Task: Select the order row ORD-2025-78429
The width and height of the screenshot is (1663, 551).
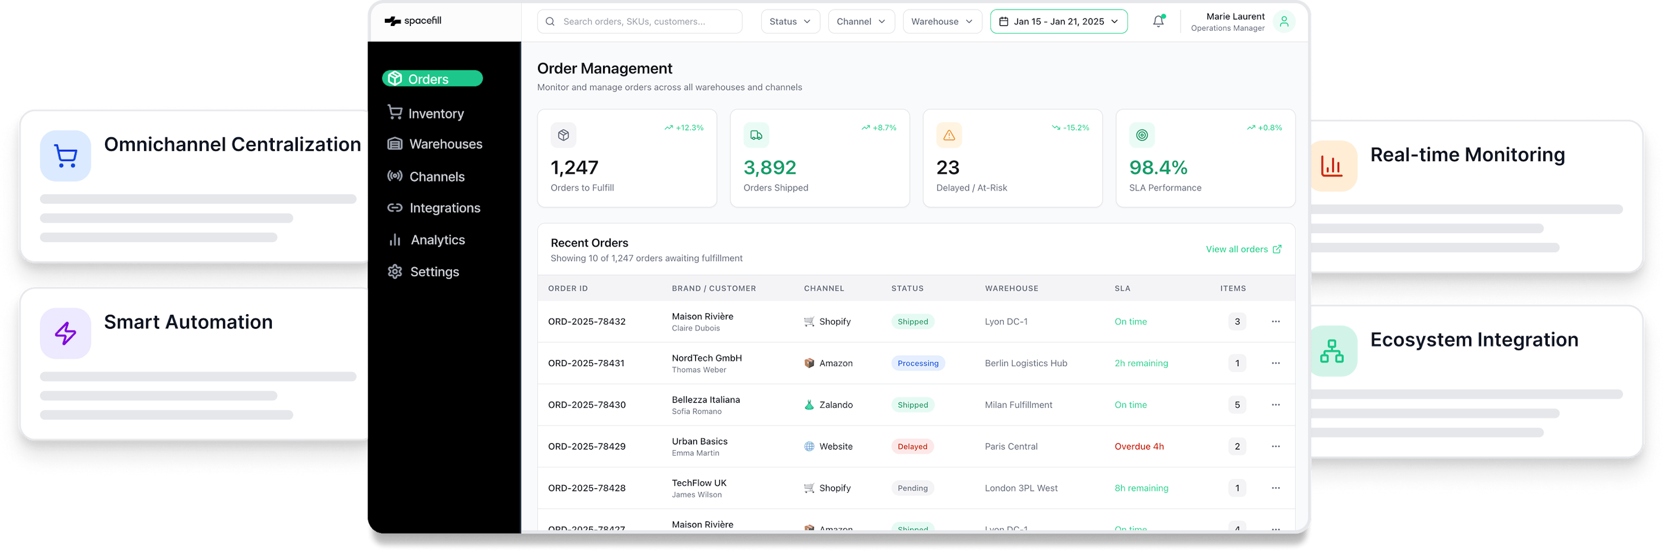Action: coord(586,447)
